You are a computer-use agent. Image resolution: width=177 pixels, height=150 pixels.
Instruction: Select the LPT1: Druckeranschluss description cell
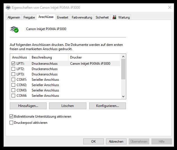[45, 64]
